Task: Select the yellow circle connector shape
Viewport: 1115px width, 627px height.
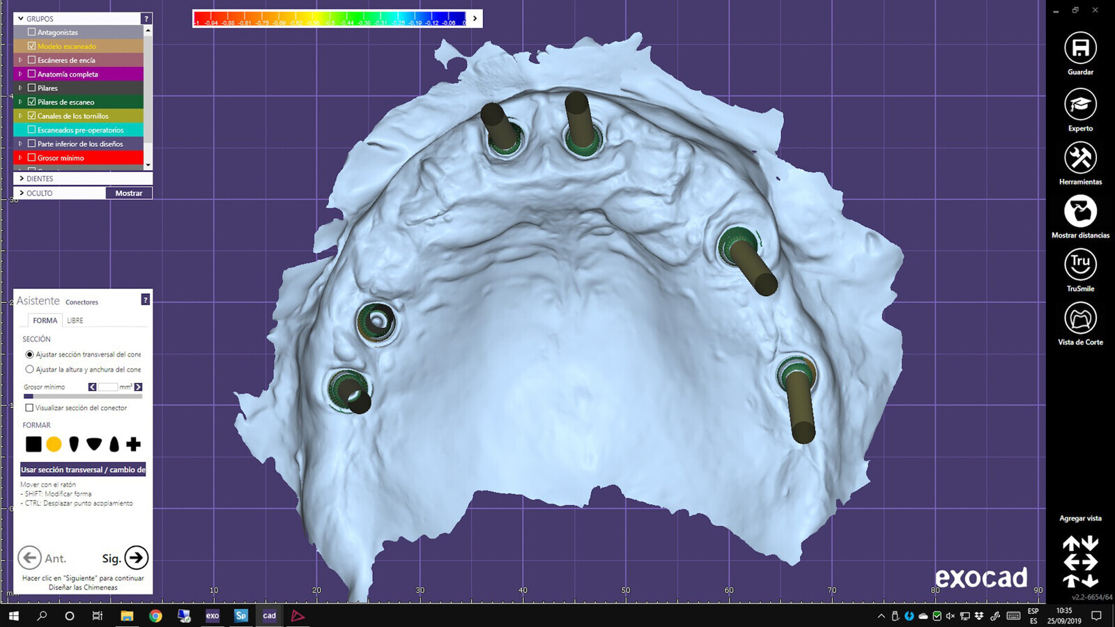Action: (x=54, y=444)
